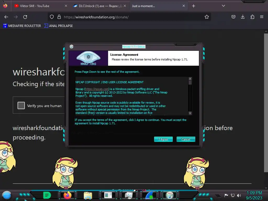Go forward one page

16,17
